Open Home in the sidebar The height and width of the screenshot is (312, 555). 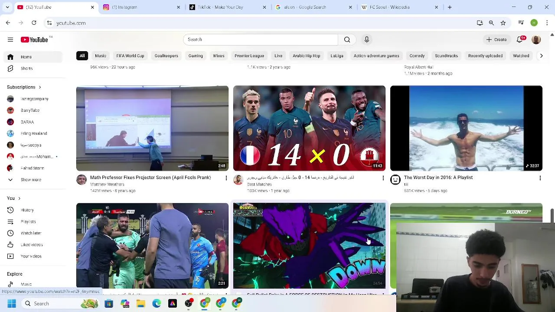point(33,57)
